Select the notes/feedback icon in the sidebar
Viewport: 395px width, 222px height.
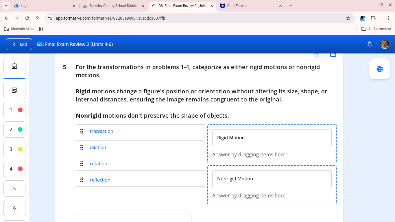[x=14, y=90]
